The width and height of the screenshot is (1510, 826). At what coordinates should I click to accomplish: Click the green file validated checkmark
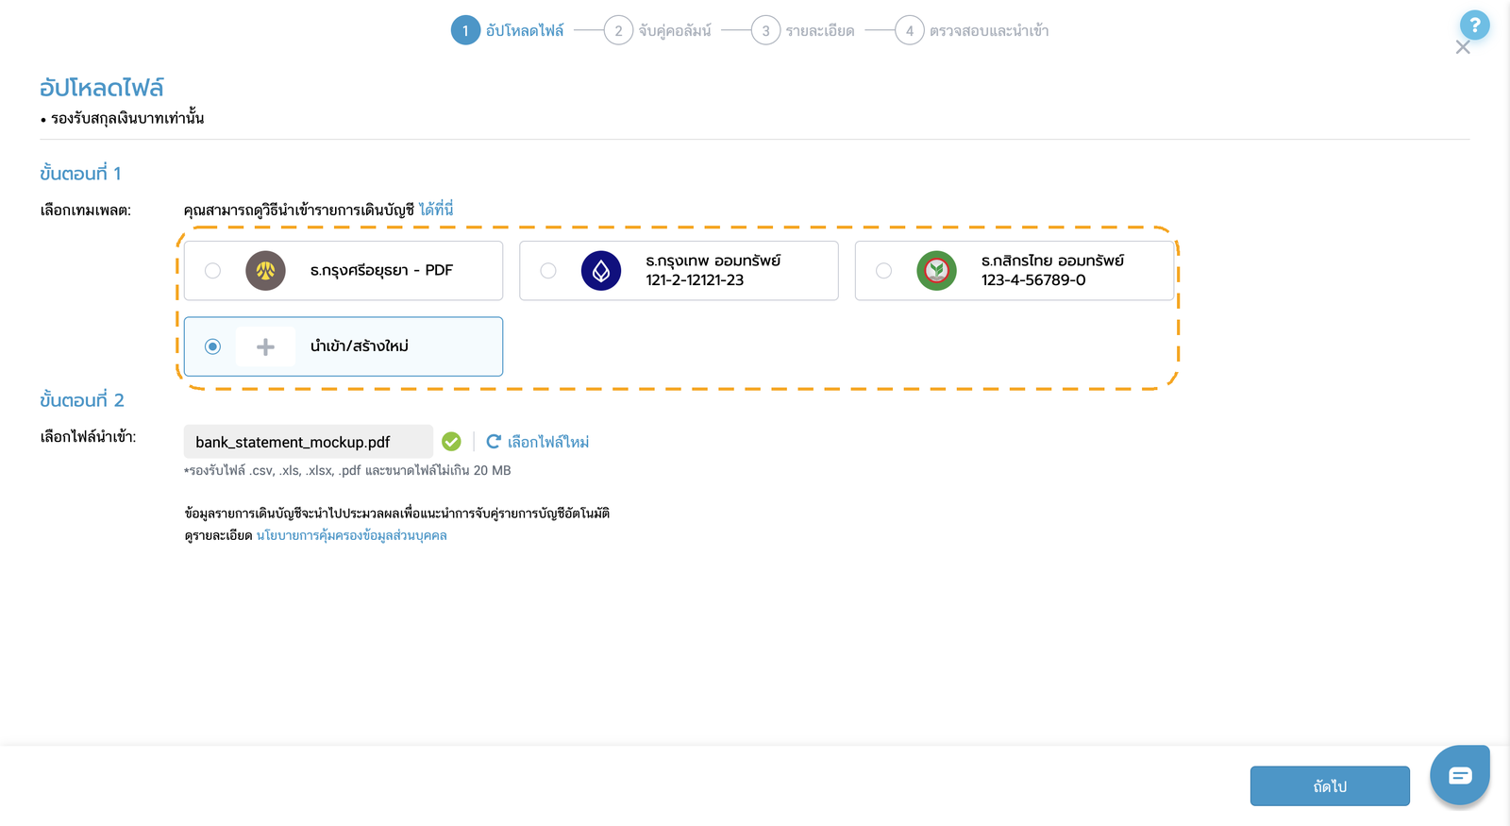pos(451,441)
